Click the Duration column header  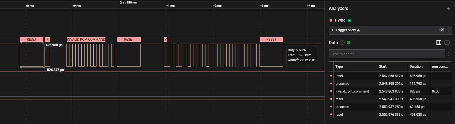click(x=416, y=67)
